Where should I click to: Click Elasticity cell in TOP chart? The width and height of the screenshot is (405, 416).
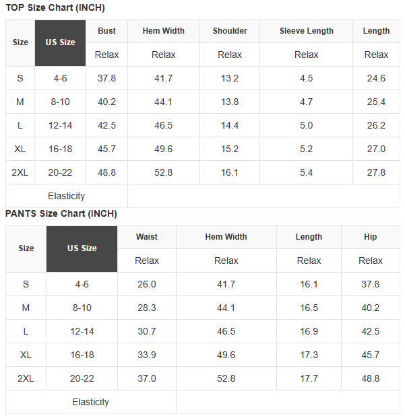[x=67, y=196]
